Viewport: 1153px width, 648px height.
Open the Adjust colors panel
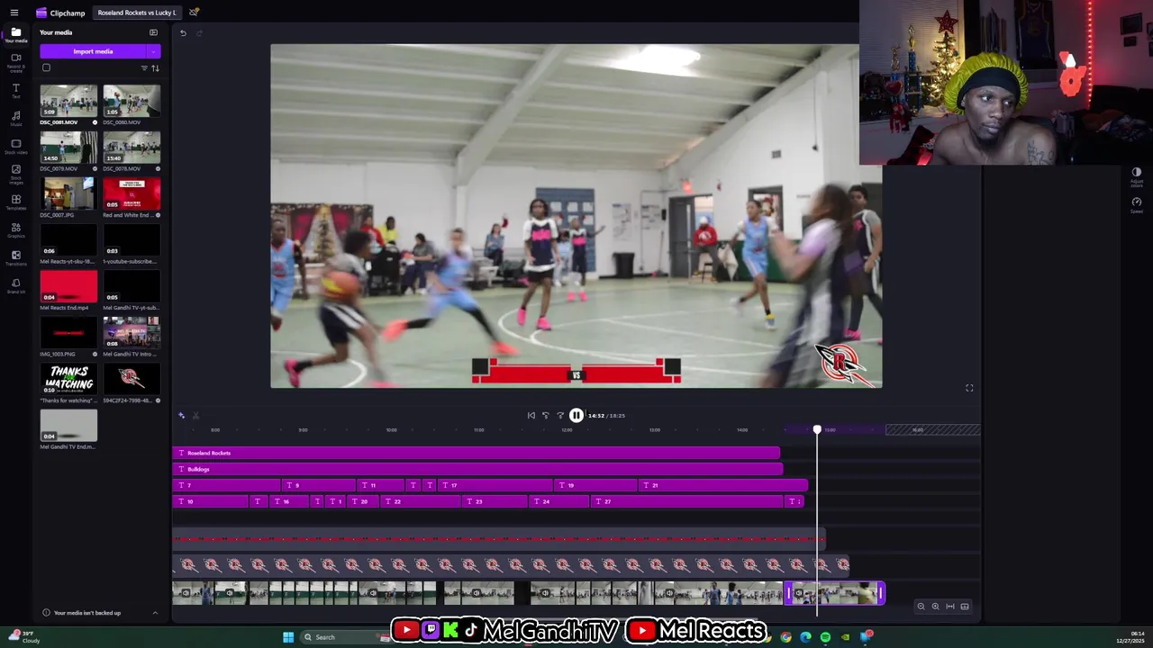click(1136, 175)
